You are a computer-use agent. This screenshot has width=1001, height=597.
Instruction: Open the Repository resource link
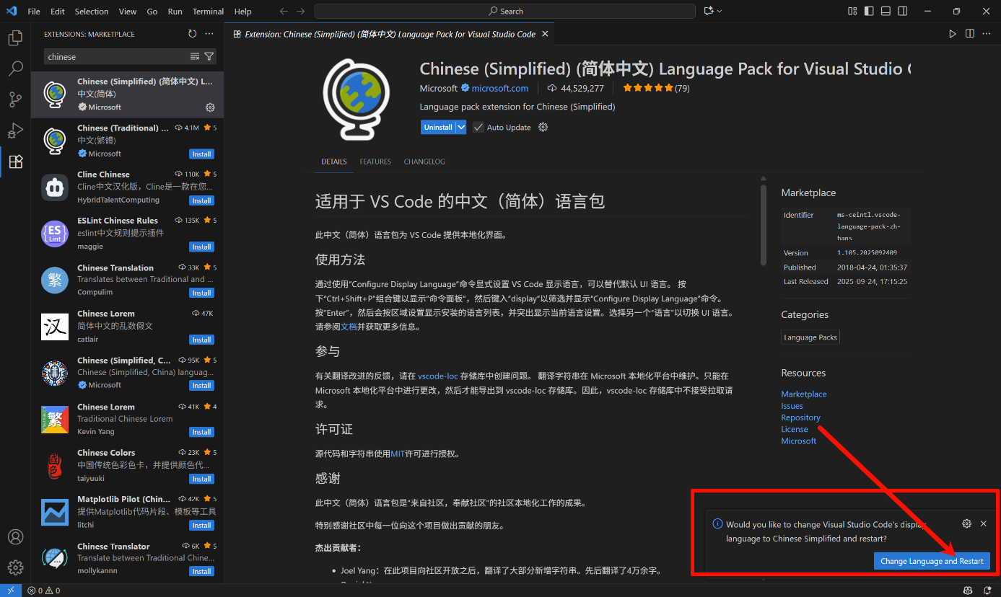click(x=800, y=417)
